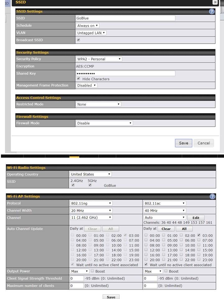Check the 5GHz 07:00 auto channel update box
224x299 pixels.
[198, 240]
